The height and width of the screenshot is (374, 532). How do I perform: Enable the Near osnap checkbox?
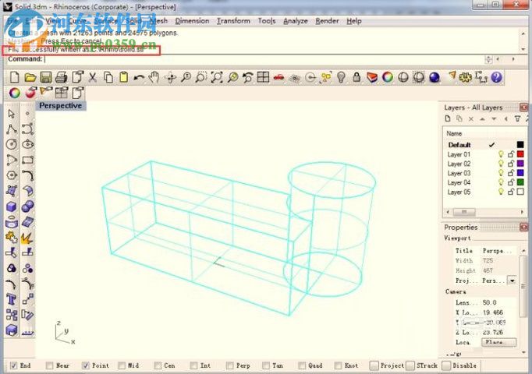(x=50, y=365)
